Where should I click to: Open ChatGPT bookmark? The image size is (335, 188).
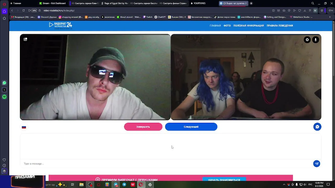[160, 17]
